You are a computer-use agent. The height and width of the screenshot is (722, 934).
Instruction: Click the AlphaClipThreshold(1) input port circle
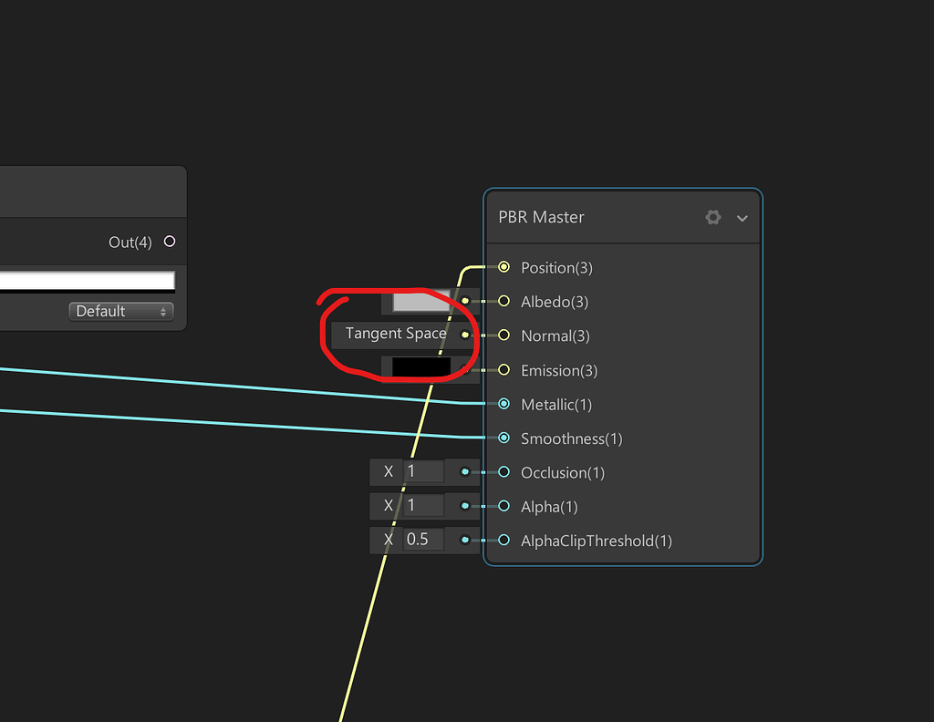[x=503, y=540]
